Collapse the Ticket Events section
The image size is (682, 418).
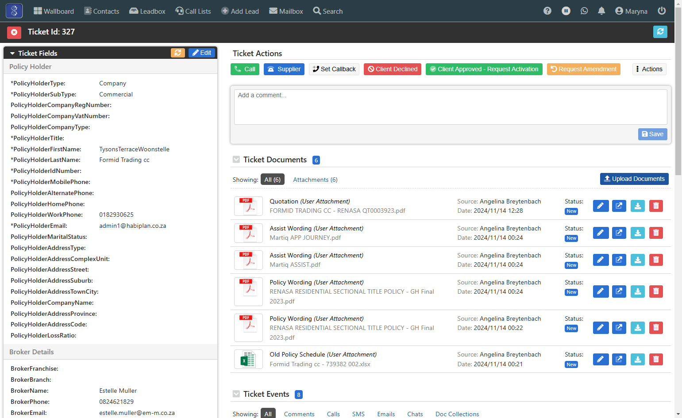tap(236, 394)
